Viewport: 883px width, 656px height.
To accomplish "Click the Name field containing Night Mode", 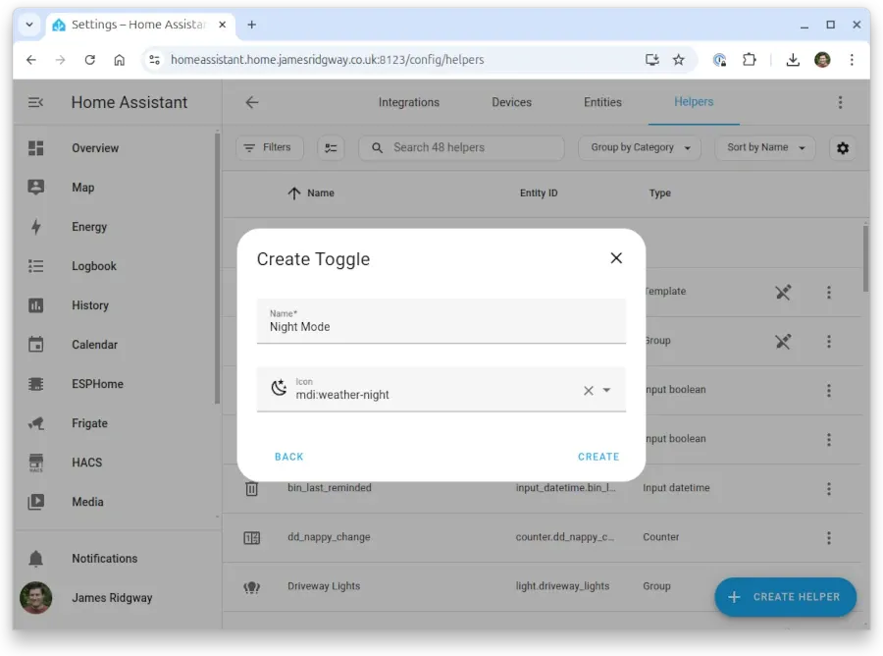I will coord(441,326).
